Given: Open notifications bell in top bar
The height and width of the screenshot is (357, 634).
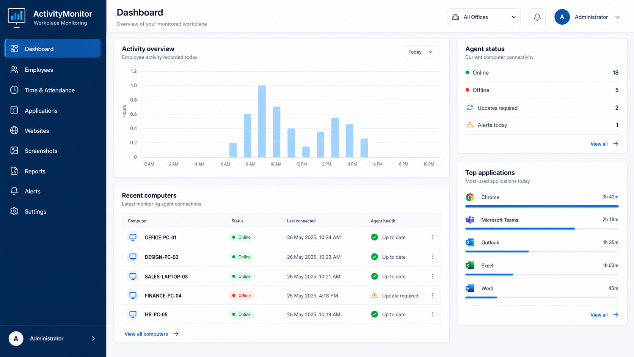Looking at the screenshot, I should [x=537, y=17].
